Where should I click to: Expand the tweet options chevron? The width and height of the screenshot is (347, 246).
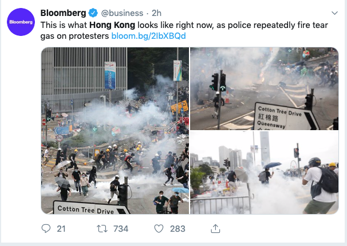[x=334, y=13]
